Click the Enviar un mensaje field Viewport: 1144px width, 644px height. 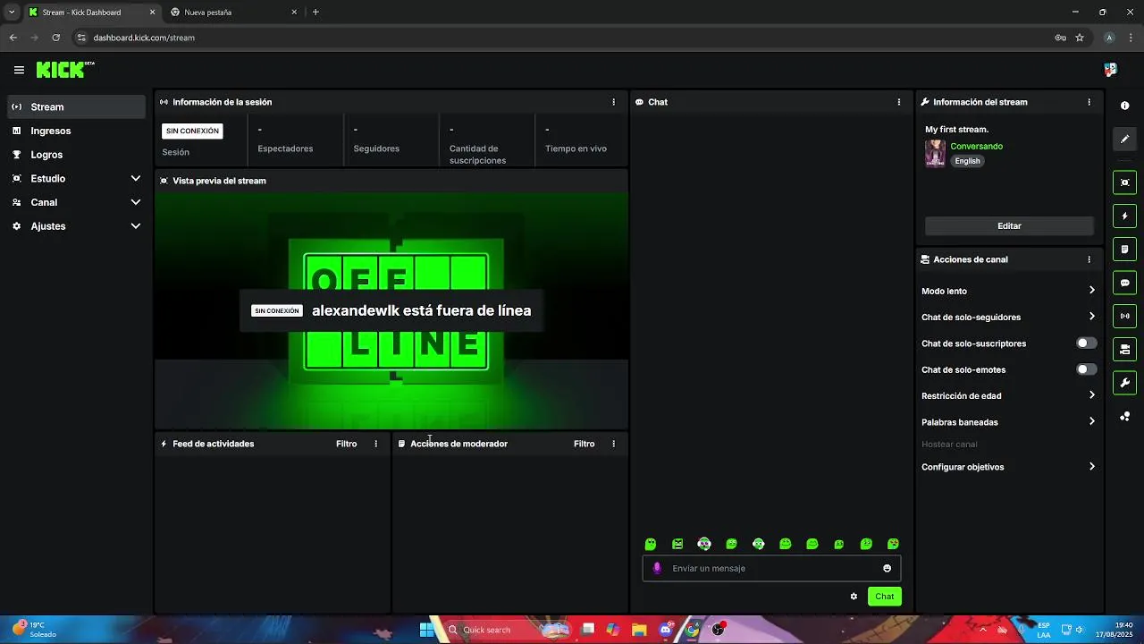[771, 568]
